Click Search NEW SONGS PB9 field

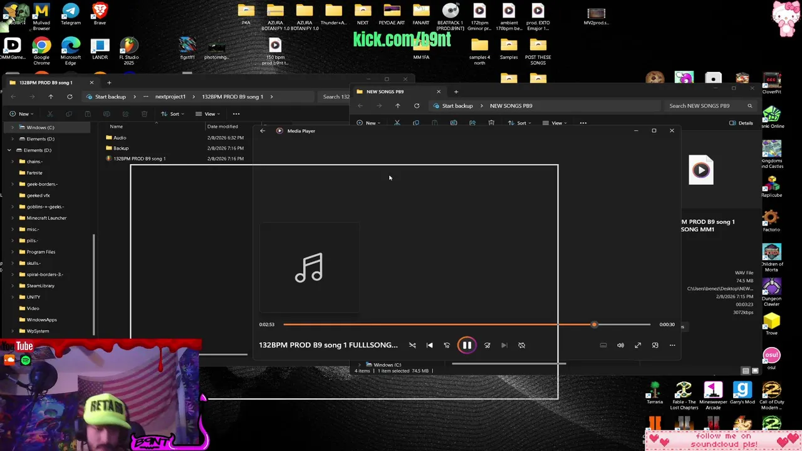click(x=710, y=106)
